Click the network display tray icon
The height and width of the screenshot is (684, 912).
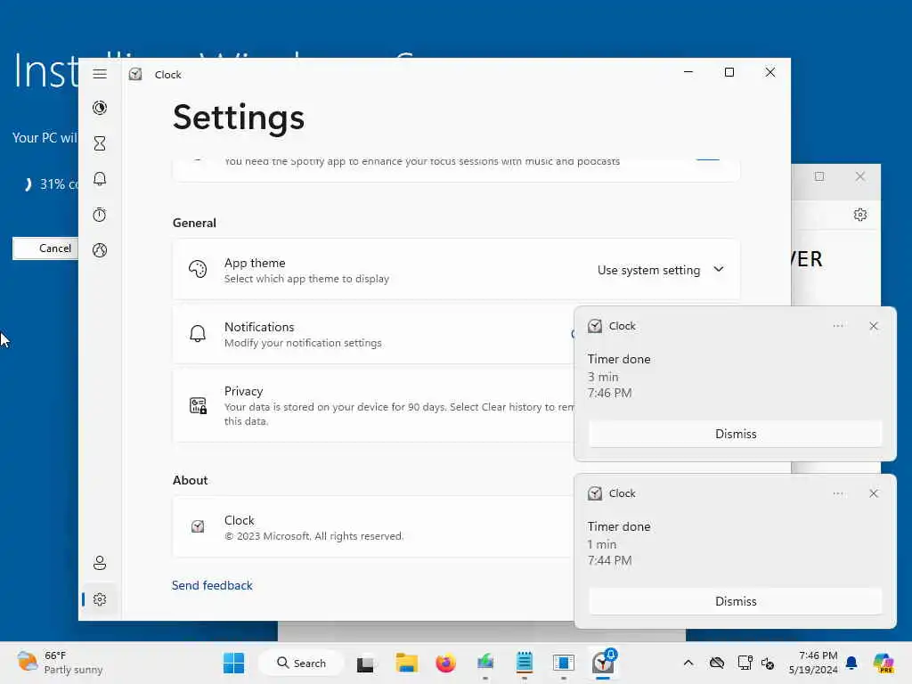click(x=744, y=663)
